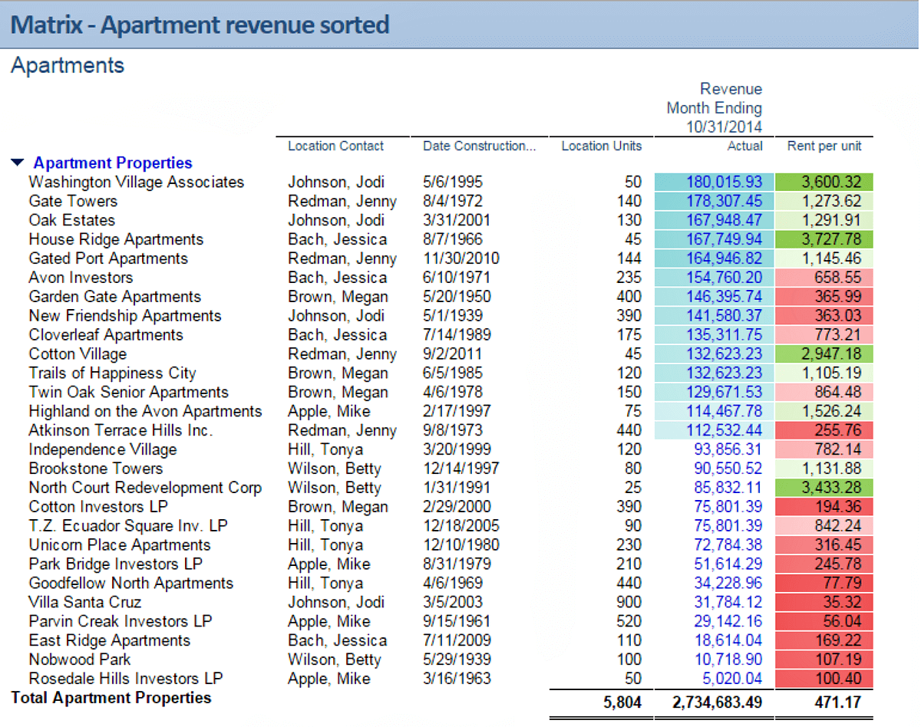Image resolution: width=921 pixels, height=727 pixels.
Task: Click contact Wilson, Betty in Nobwood Park row
Action: click(333, 660)
